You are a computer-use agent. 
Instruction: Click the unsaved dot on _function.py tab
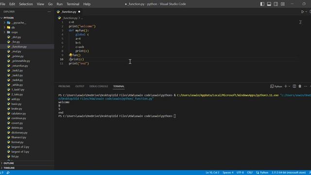(x=79, y=12)
